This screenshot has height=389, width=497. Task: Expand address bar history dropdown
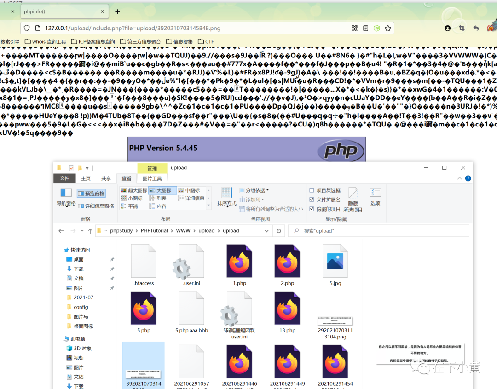pyautogui.click(x=266, y=231)
